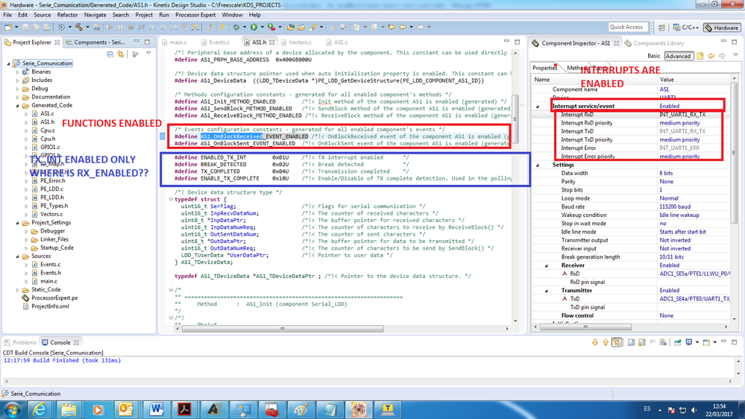The image size is (745, 419).
Task: Click the green Run play icon
Action: tap(254, 27)
